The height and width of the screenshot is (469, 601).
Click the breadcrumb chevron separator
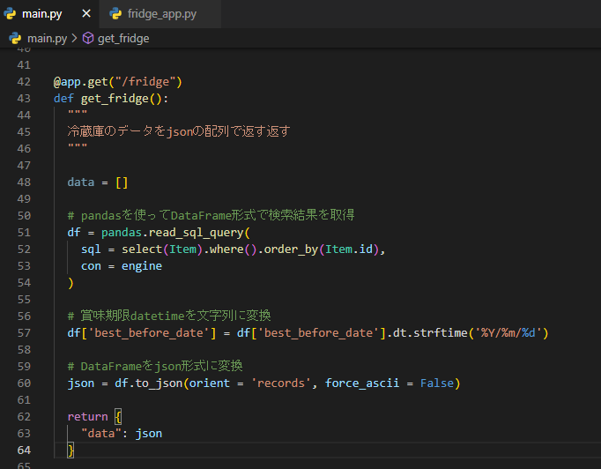tap(74, 38)
